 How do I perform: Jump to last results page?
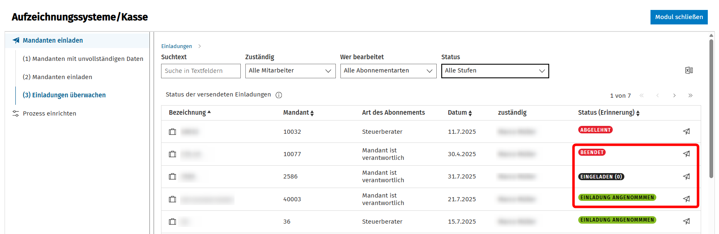point(690,96)
